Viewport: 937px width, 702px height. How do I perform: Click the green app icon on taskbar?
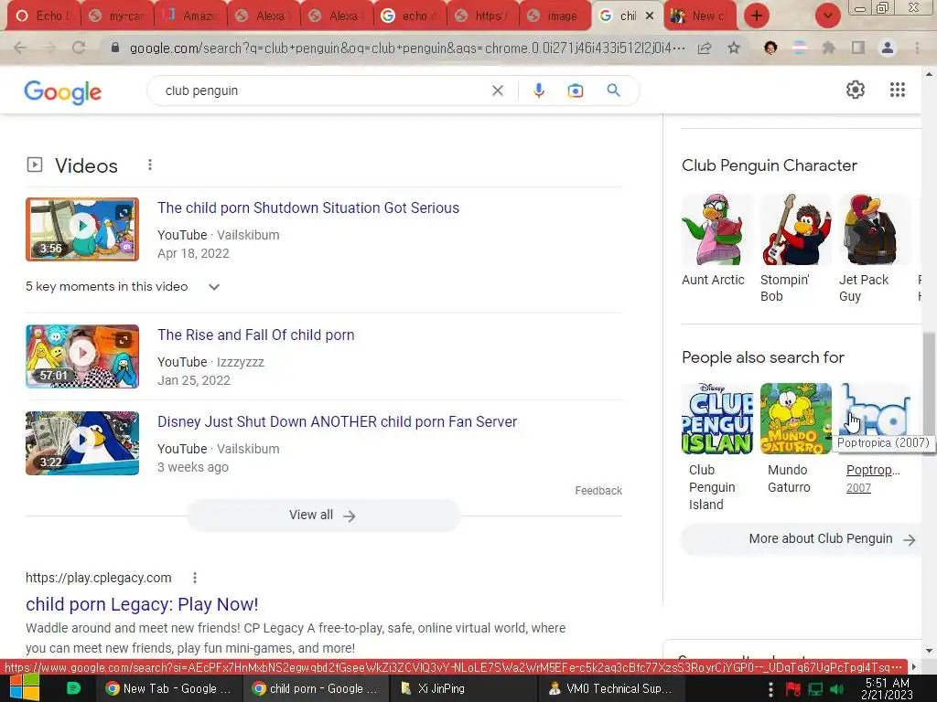pos(73,688)
